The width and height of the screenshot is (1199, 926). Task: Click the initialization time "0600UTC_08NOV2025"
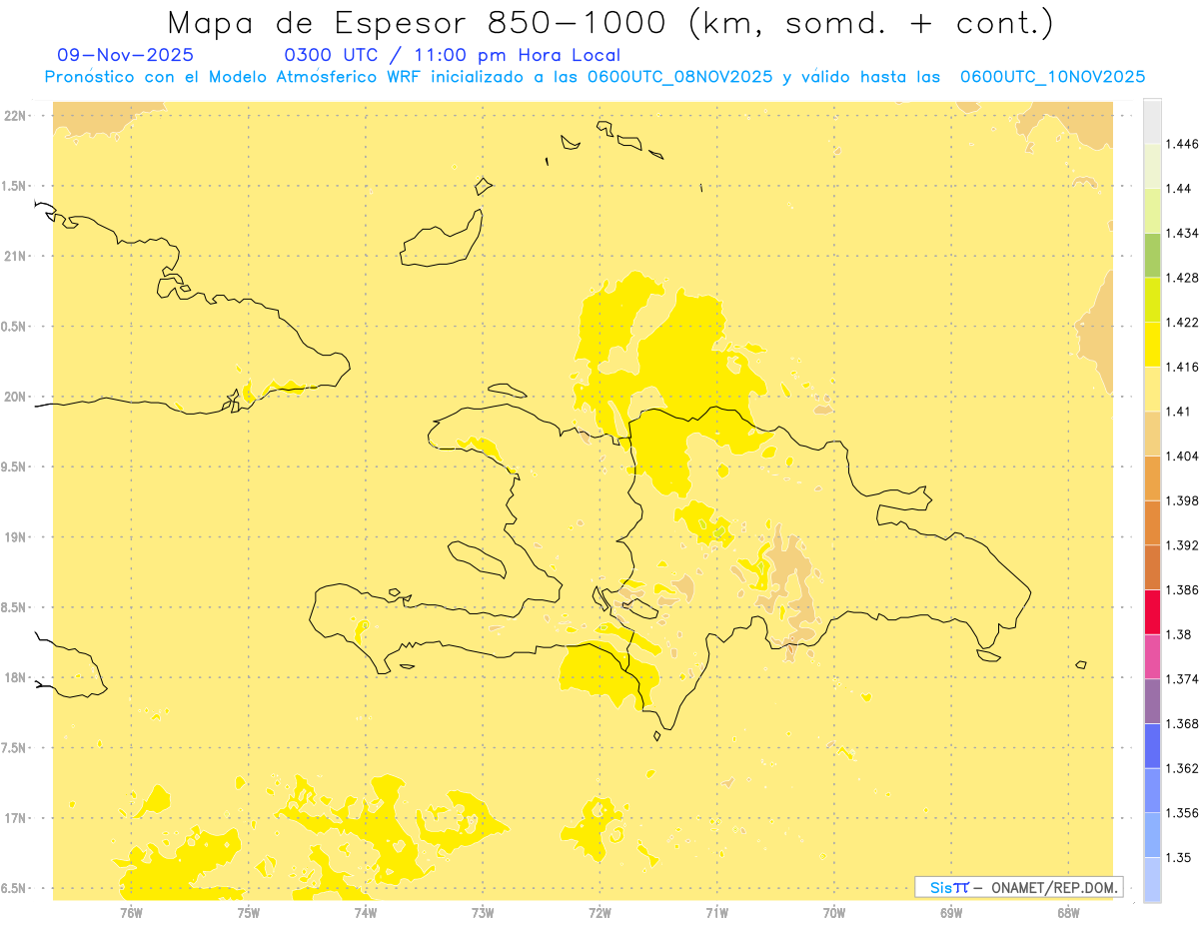point(679,77)
